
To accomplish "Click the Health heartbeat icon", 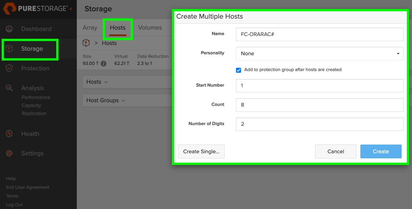I will 9,134.
